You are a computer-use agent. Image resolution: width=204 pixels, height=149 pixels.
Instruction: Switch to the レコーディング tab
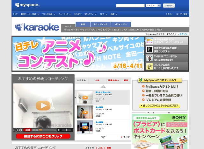(101, 24)
